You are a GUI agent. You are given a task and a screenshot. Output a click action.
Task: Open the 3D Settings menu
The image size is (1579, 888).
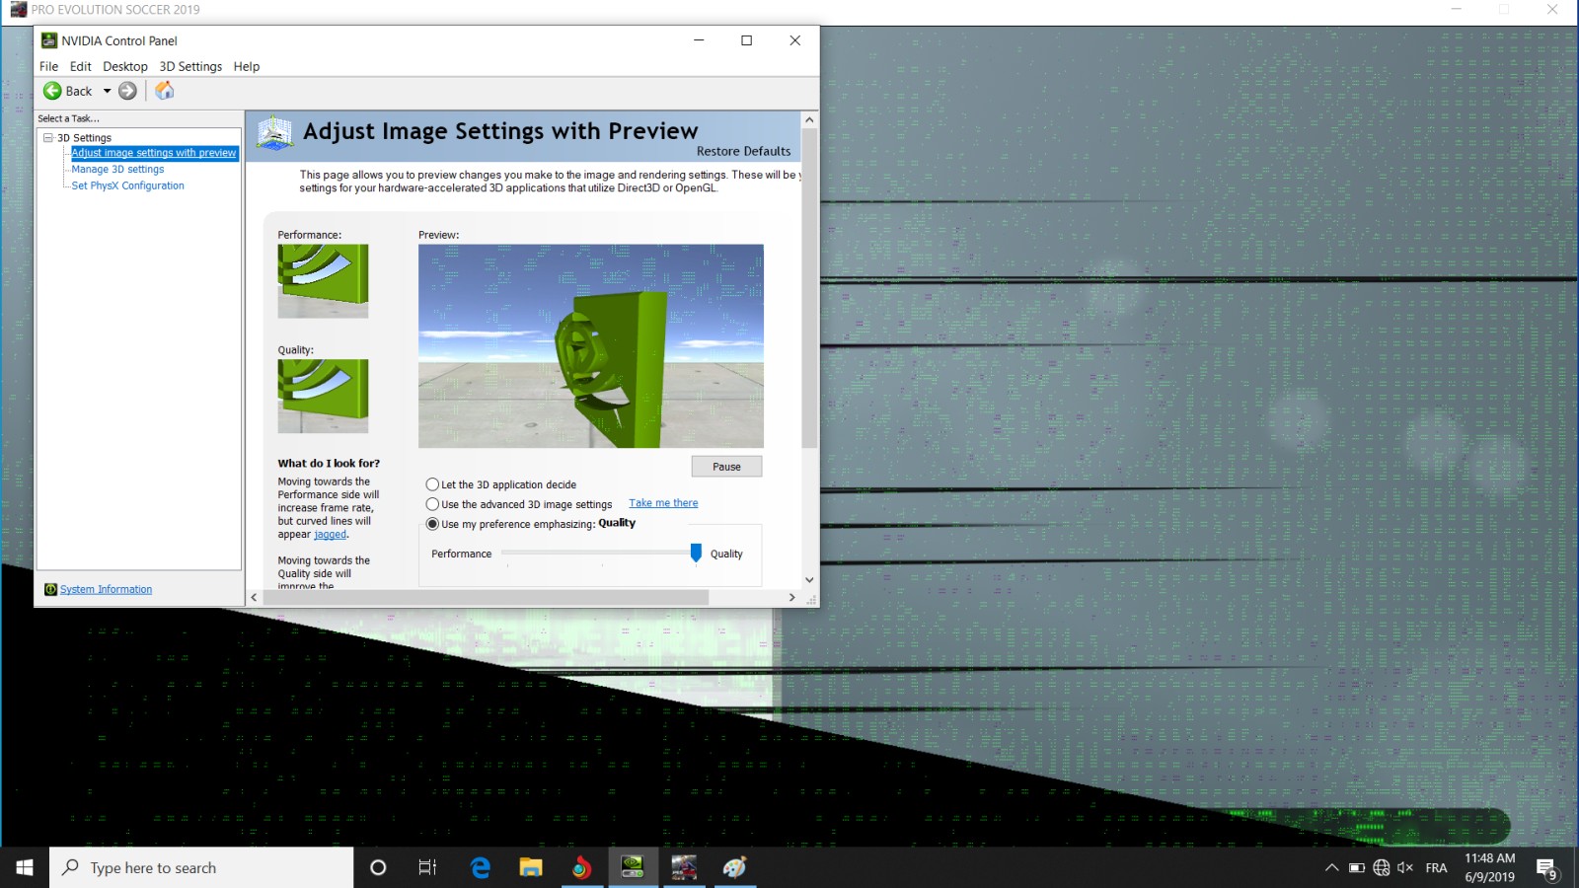190,66
